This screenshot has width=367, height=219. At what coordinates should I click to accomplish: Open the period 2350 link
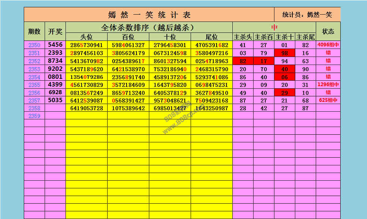coord(34,45)
